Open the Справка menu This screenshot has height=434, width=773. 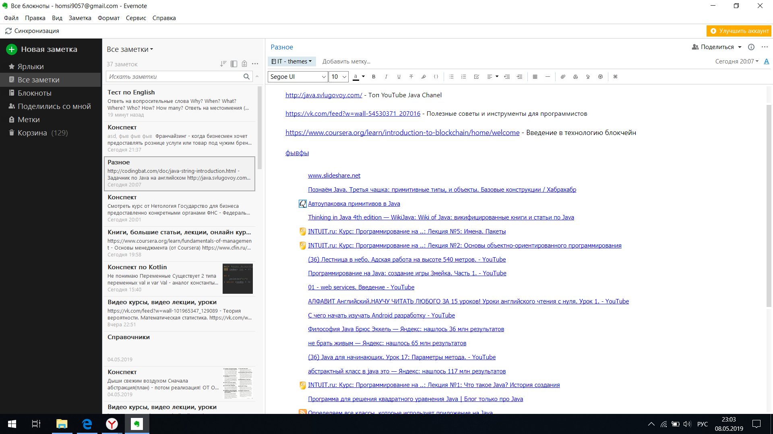point(164,18)
